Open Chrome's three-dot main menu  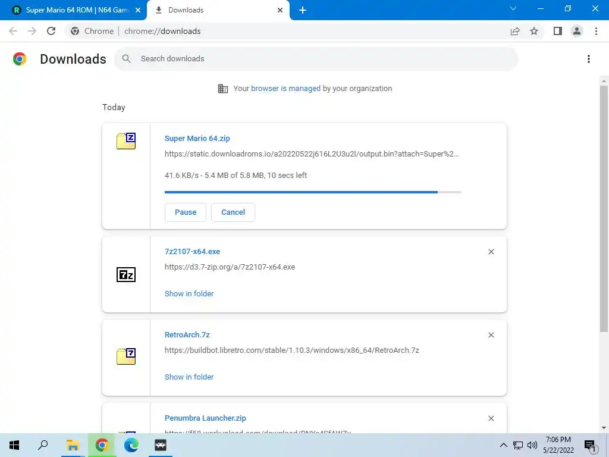(596, 31)
